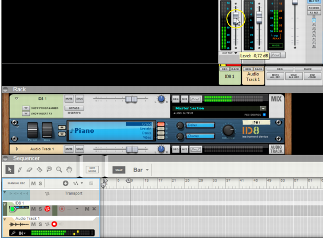The image size is (323, 238).
Task: Mute the ID8 1 mix channel in Rack
Action: [69, 99]
